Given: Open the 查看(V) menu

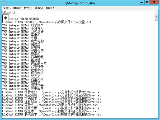Looking at the screenshot, I should tap(39, 8).
